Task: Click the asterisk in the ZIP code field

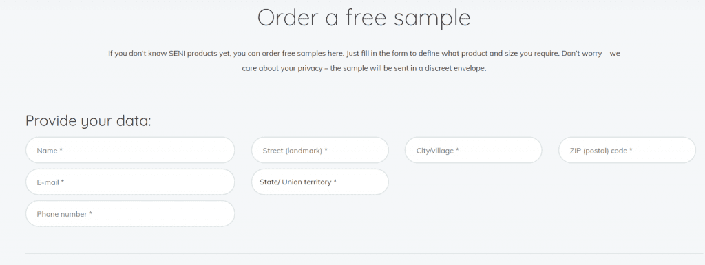Action: tap(631, 151)
